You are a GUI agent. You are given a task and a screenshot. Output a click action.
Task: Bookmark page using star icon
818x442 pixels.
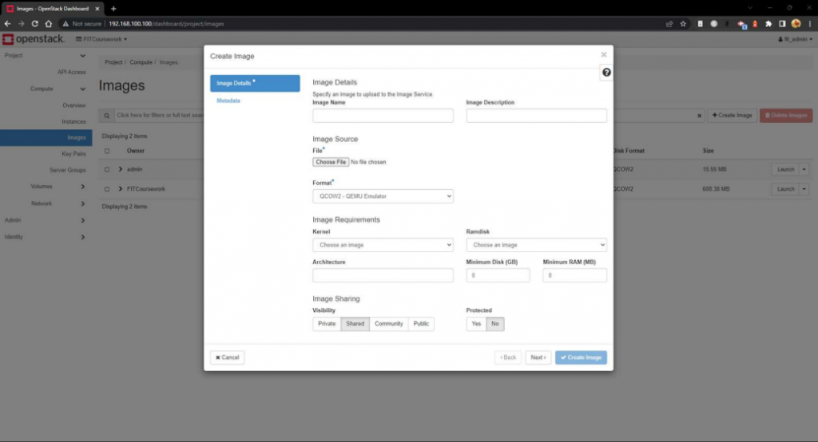coord(683,24)
